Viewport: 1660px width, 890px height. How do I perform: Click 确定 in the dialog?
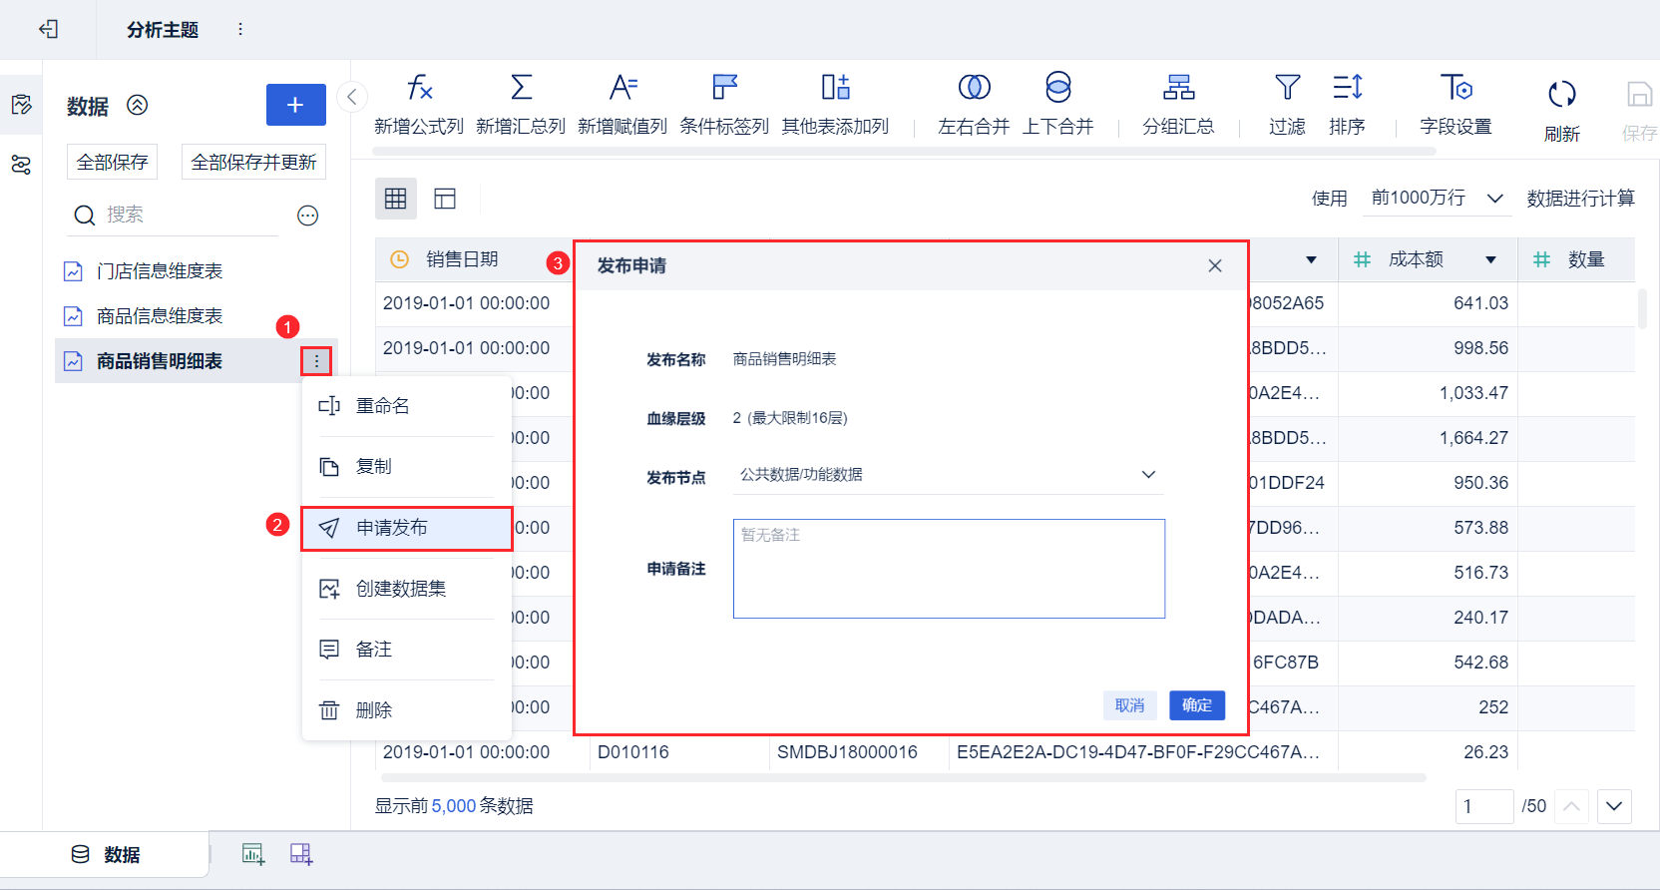[1197, 705]
